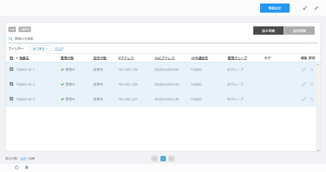This screenshot has height=172, width=326.
Task: Sort by 管理状態 column
Action: tap(67, 58)
